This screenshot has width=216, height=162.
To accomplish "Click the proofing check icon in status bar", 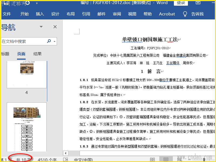I will 65,160.
